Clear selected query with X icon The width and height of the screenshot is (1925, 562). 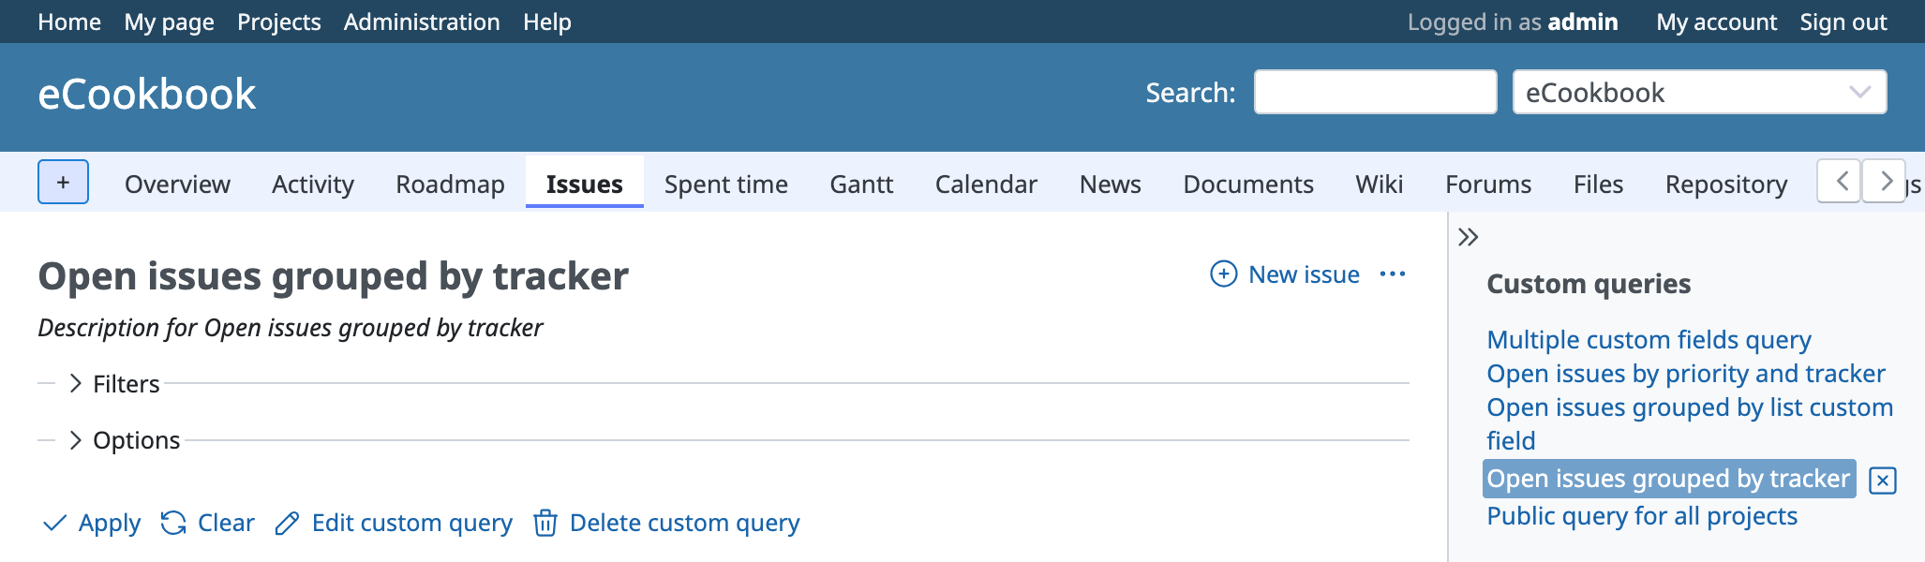click(1882, 481)
